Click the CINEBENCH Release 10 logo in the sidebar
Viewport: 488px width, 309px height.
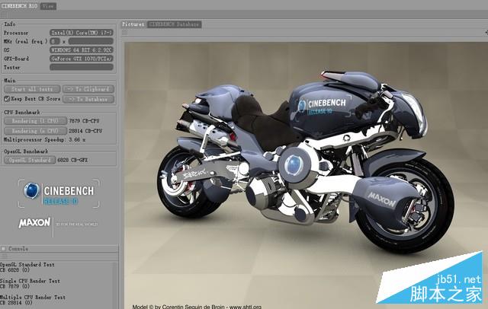[x=59, y=193]
